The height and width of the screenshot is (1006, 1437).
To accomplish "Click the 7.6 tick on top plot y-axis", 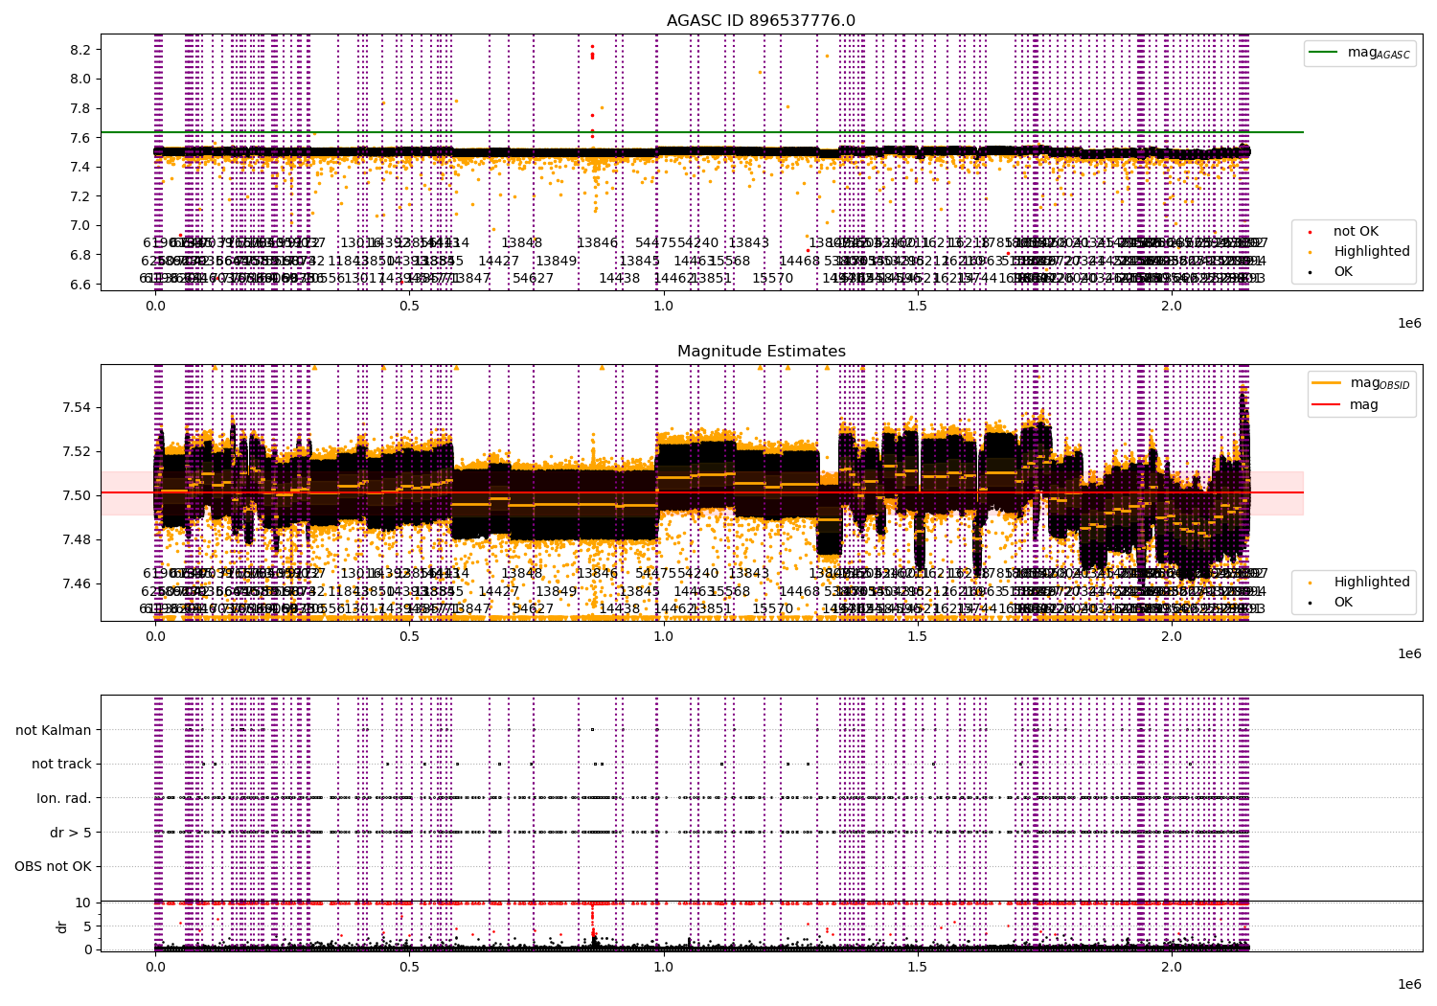I will pyautogui.click(x=82, y=138).
